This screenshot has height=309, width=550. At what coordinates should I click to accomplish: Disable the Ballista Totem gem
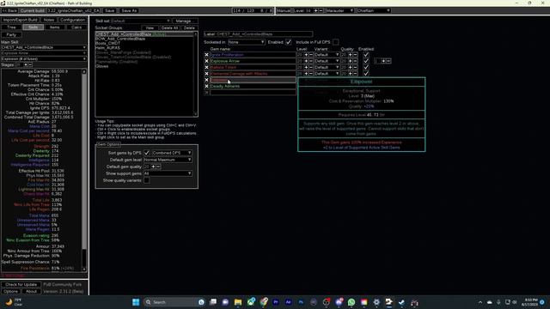click(366, 67)
